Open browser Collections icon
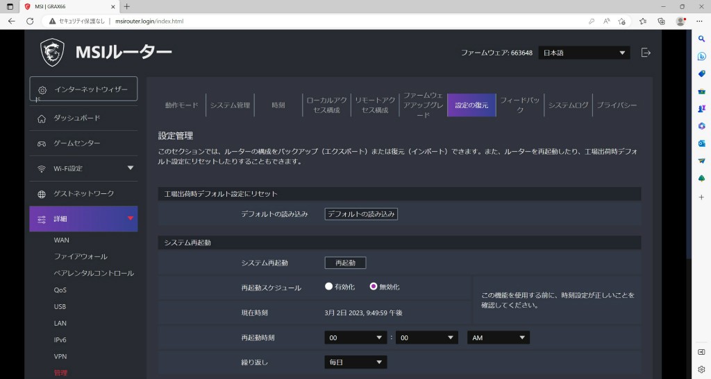The width and height of the screenshot is (711, 379). point(661,21)
